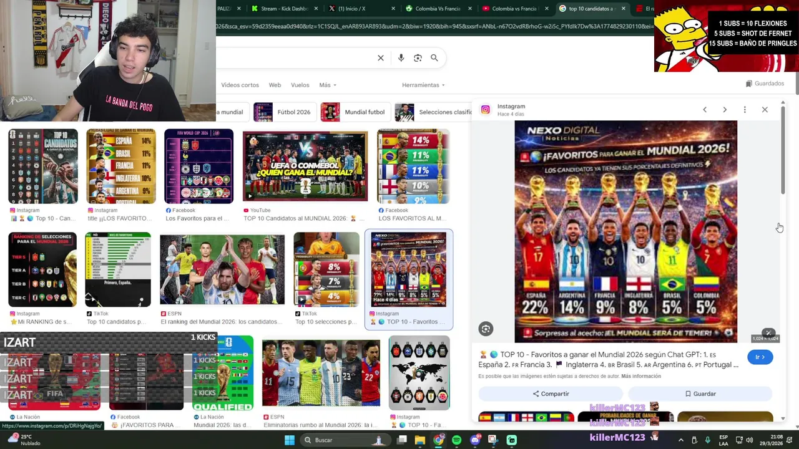Open the TikTok Primero, España thumbnail
This screenshot has height=449, width=799.
point(118,269)
